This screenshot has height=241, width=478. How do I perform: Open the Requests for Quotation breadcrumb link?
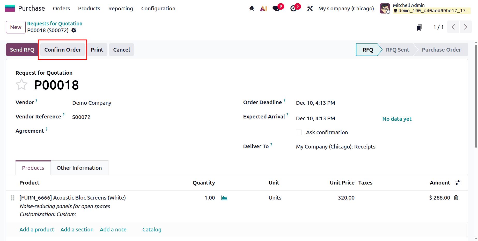coord(55,23)
